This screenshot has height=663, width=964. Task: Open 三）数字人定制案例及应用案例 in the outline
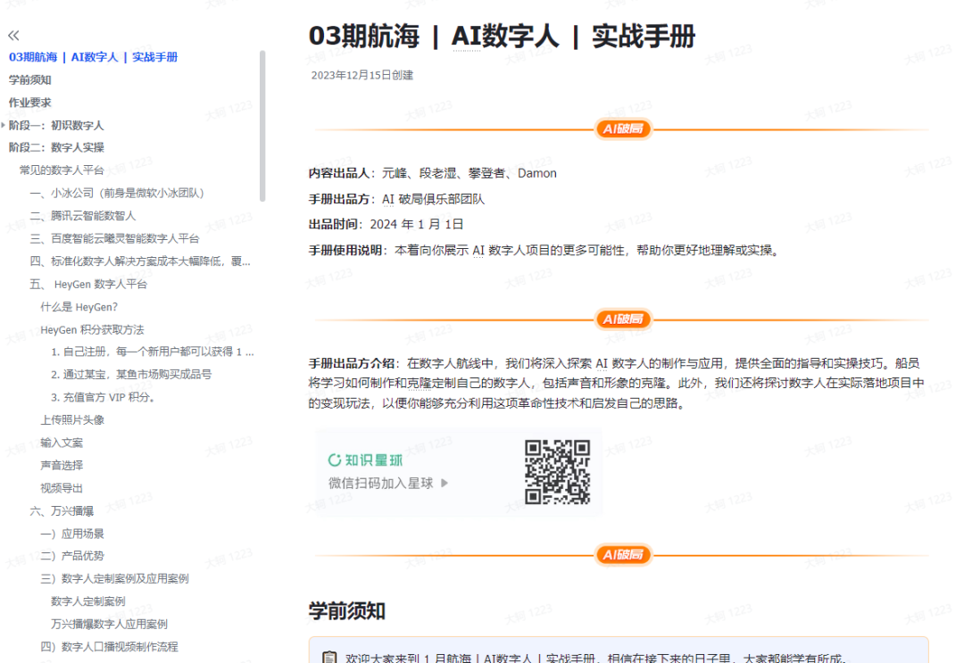coord(114,578)
